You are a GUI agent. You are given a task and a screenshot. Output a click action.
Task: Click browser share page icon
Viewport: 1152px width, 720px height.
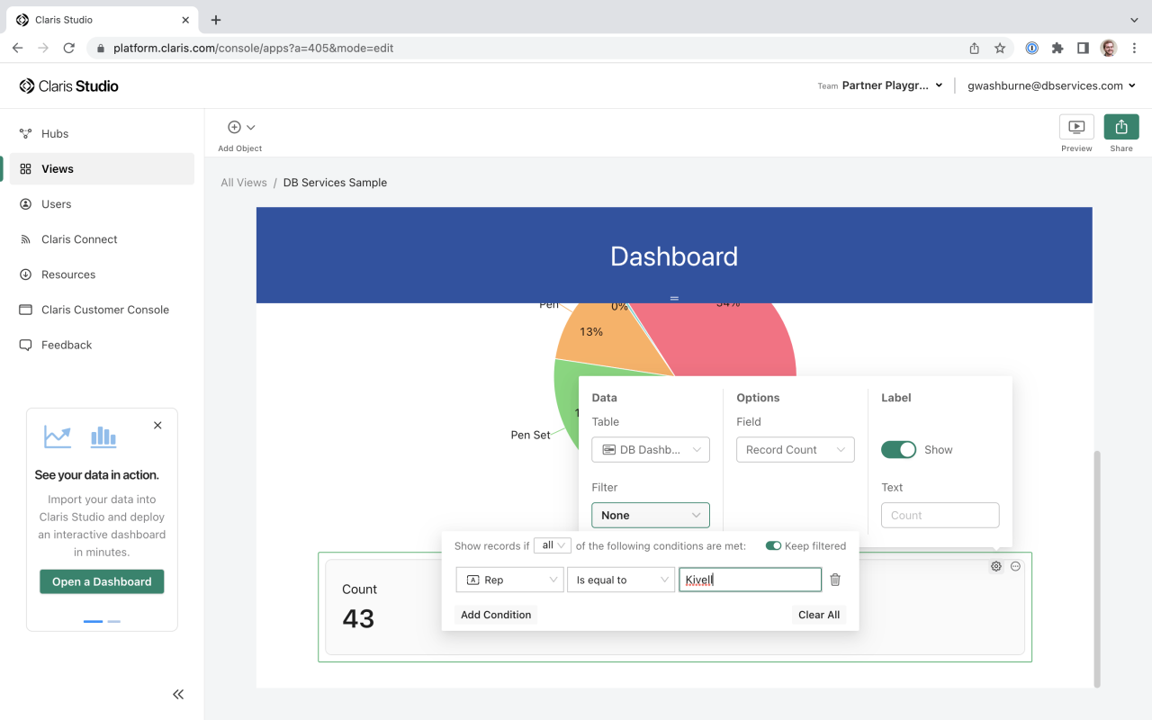coord(975,48)
